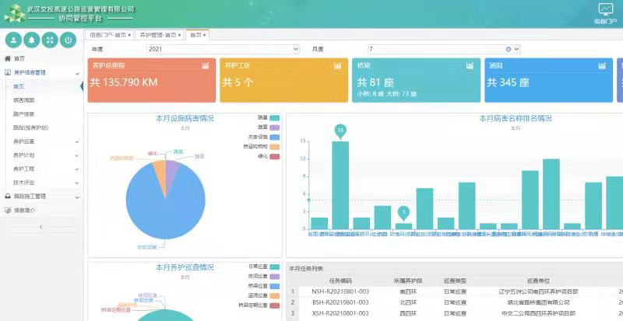Click the power logout round icon
Screen dimensions: 623x321
coord(69,40)
